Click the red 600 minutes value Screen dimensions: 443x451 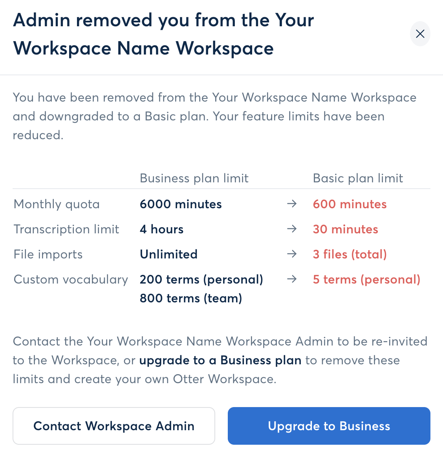(349, 204)
